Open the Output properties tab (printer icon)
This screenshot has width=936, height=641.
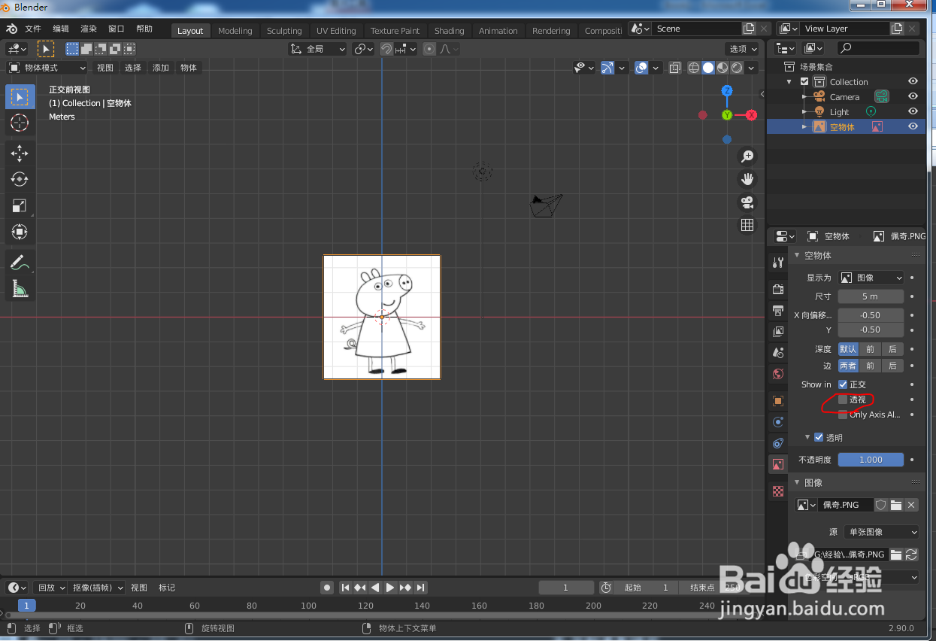[777, 310]
